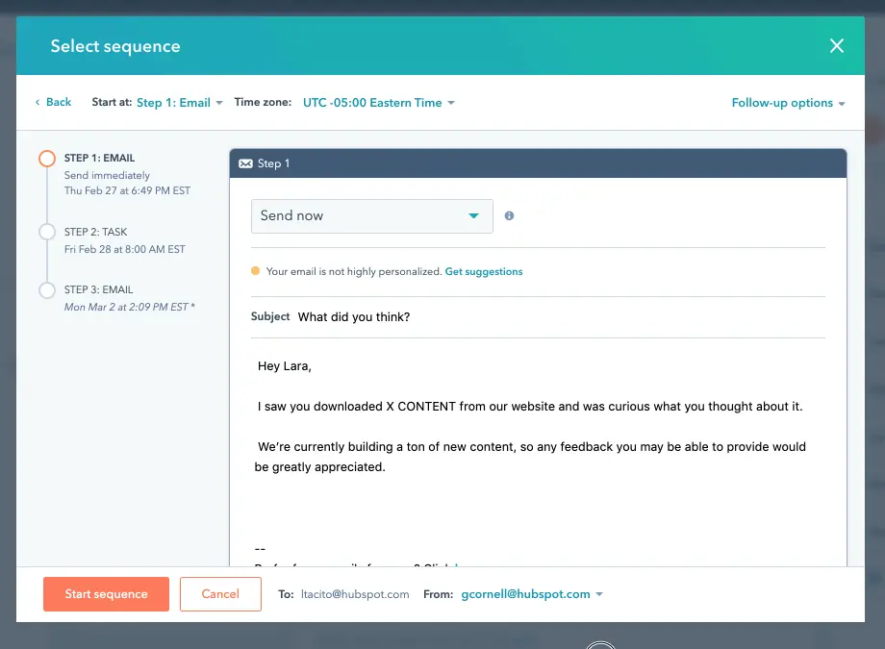Go back using the Back link
Image resolution: width=885 pixels, height=649 pixels.
53,102
